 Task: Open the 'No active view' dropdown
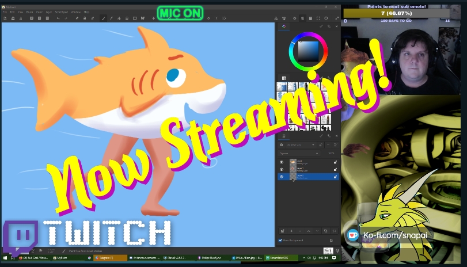point(300,145)
